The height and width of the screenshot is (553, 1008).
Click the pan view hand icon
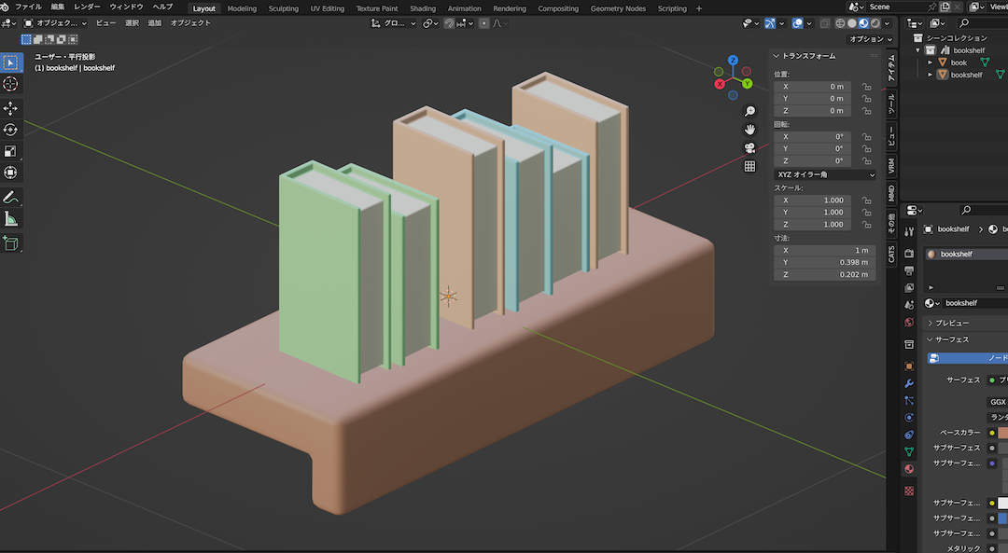click(x=749, y=130)
